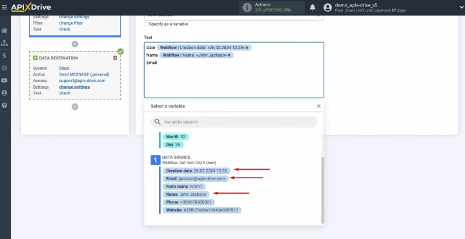
Task: Open the dropdown above Specify as a variable
Action: pos(234,17)
